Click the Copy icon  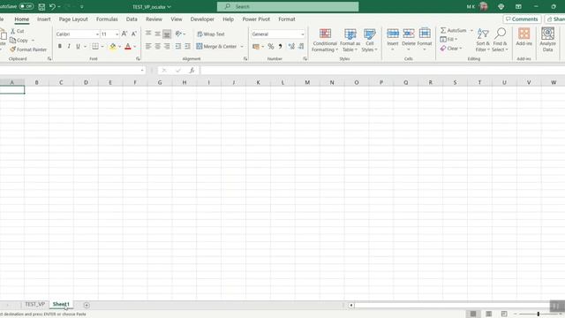coord(13,41)
